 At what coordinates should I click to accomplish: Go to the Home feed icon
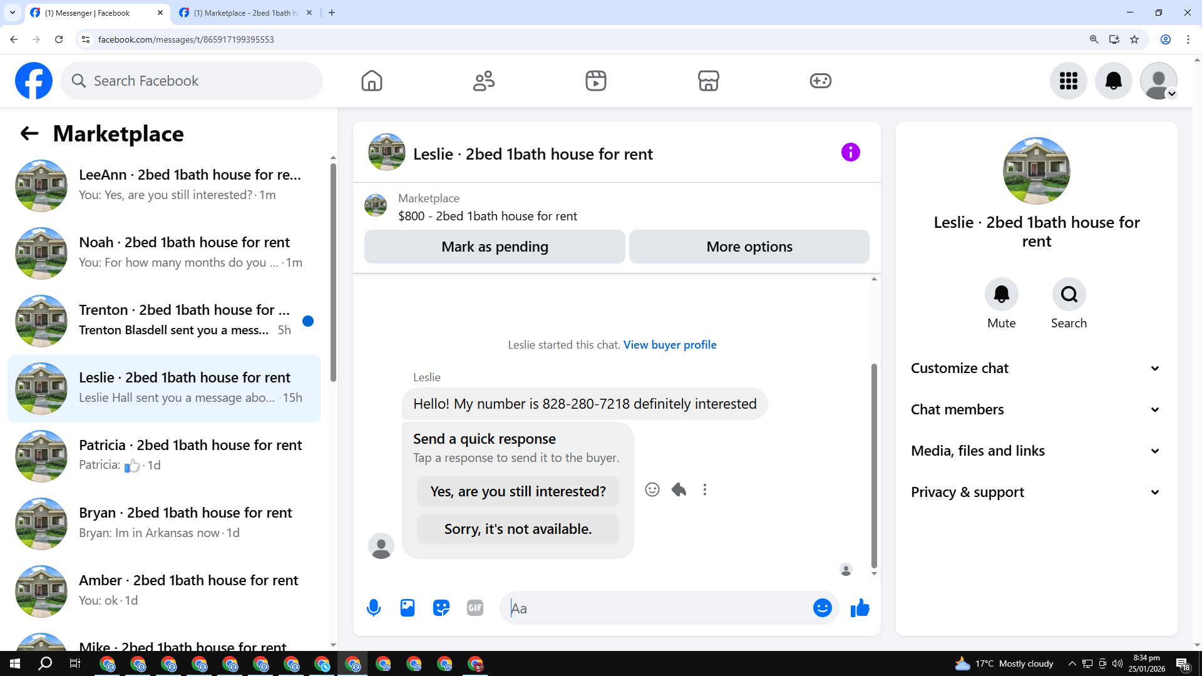coord(372,81)
